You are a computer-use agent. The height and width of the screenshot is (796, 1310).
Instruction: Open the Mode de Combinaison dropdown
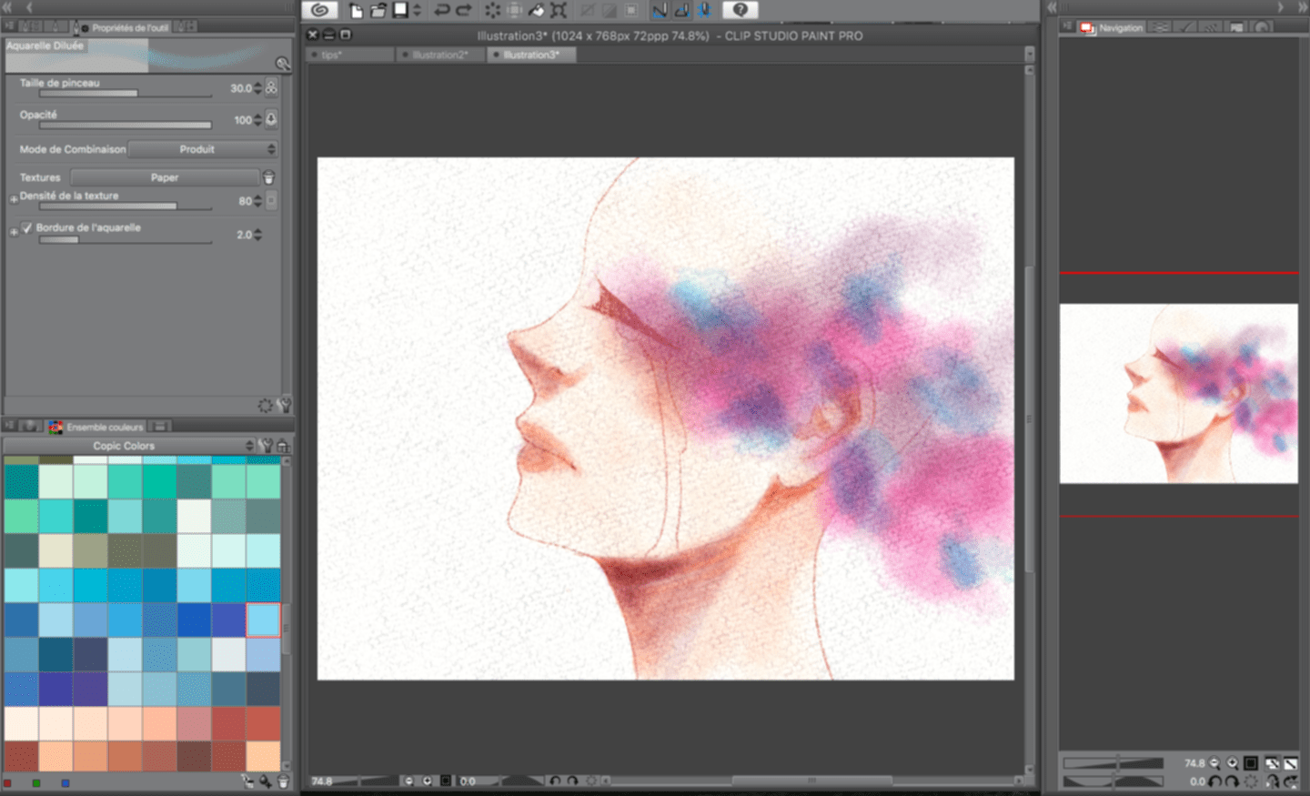coord(202,149)
